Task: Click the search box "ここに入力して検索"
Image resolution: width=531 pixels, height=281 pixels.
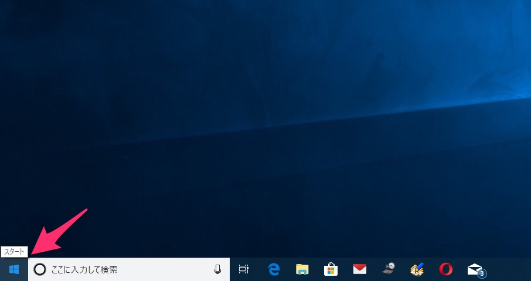Action: (x=129, y=269)
